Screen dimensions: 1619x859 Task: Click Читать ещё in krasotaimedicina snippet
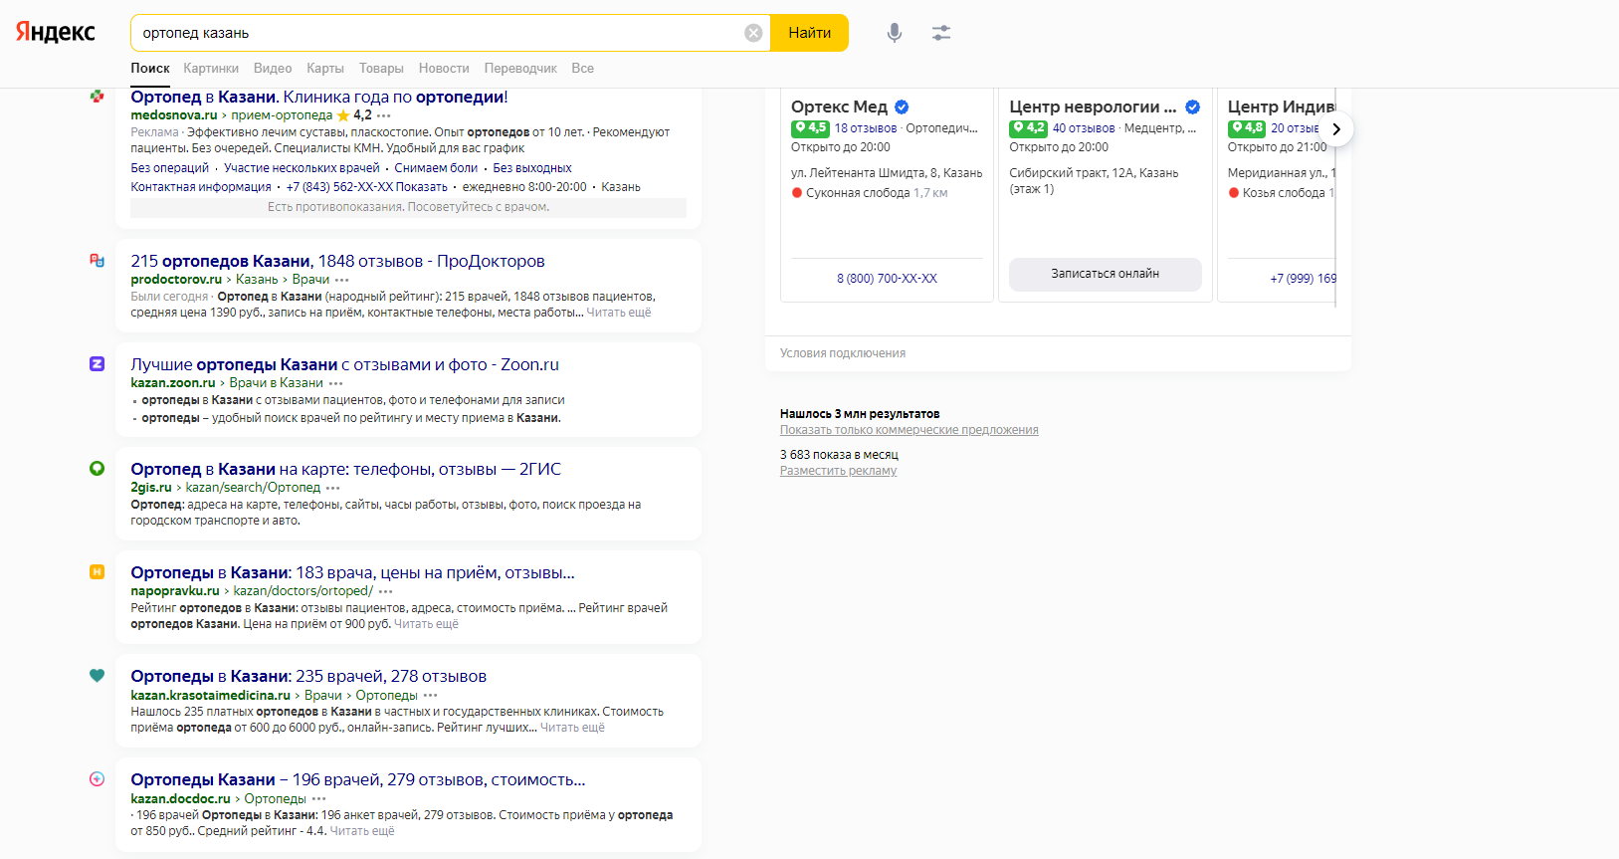click(572, 728)
